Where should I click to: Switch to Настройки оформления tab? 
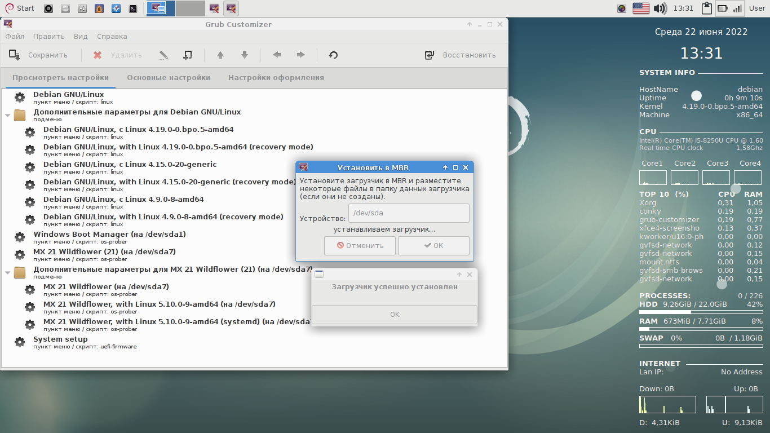pos(276,78)
